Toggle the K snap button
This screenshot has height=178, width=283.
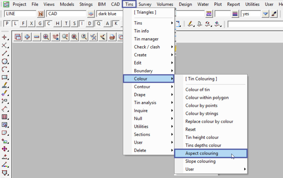click(x=116, y=24)
